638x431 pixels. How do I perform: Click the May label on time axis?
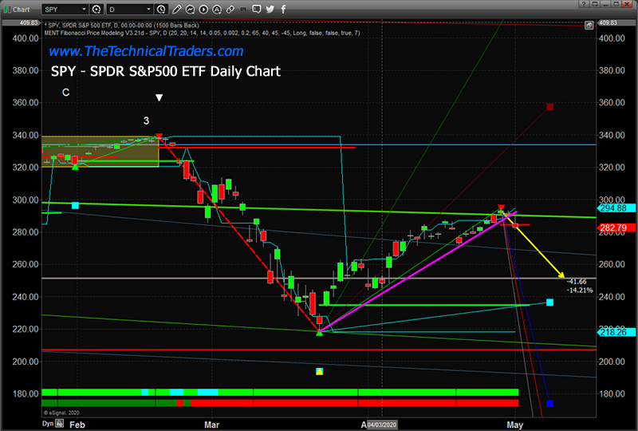(x=514, y=425)
